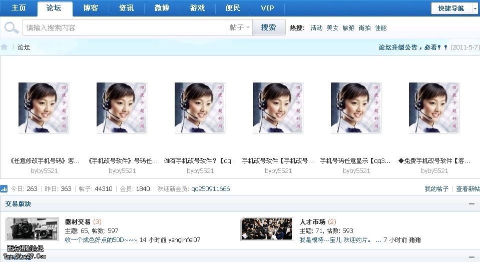Open the 资讯 navigation tab
This screenshot has height=262, width=480.
click(x=126, y=8)
